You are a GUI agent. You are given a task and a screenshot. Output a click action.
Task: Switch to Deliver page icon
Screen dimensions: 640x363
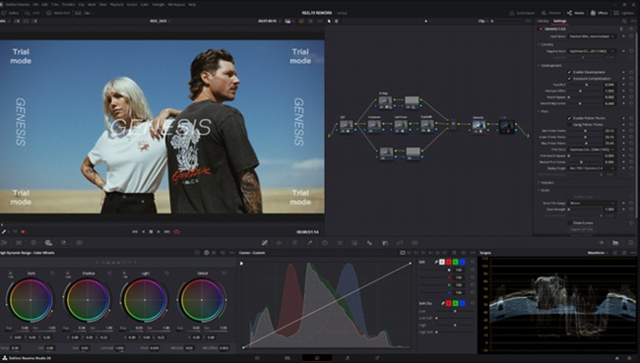[377, 358]
